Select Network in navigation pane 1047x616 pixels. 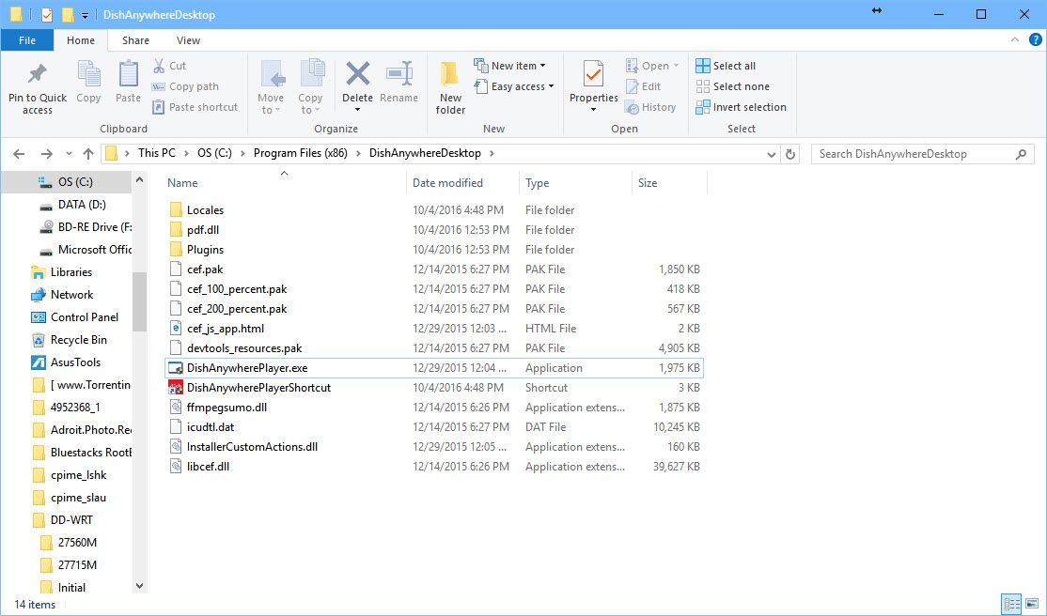pos(62,294)
